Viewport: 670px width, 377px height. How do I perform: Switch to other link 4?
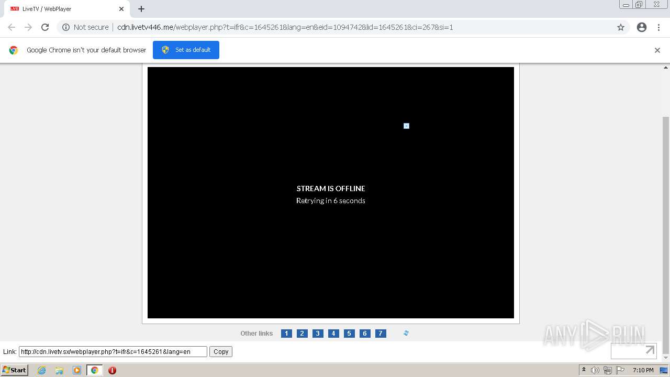(x=333, y=334)
